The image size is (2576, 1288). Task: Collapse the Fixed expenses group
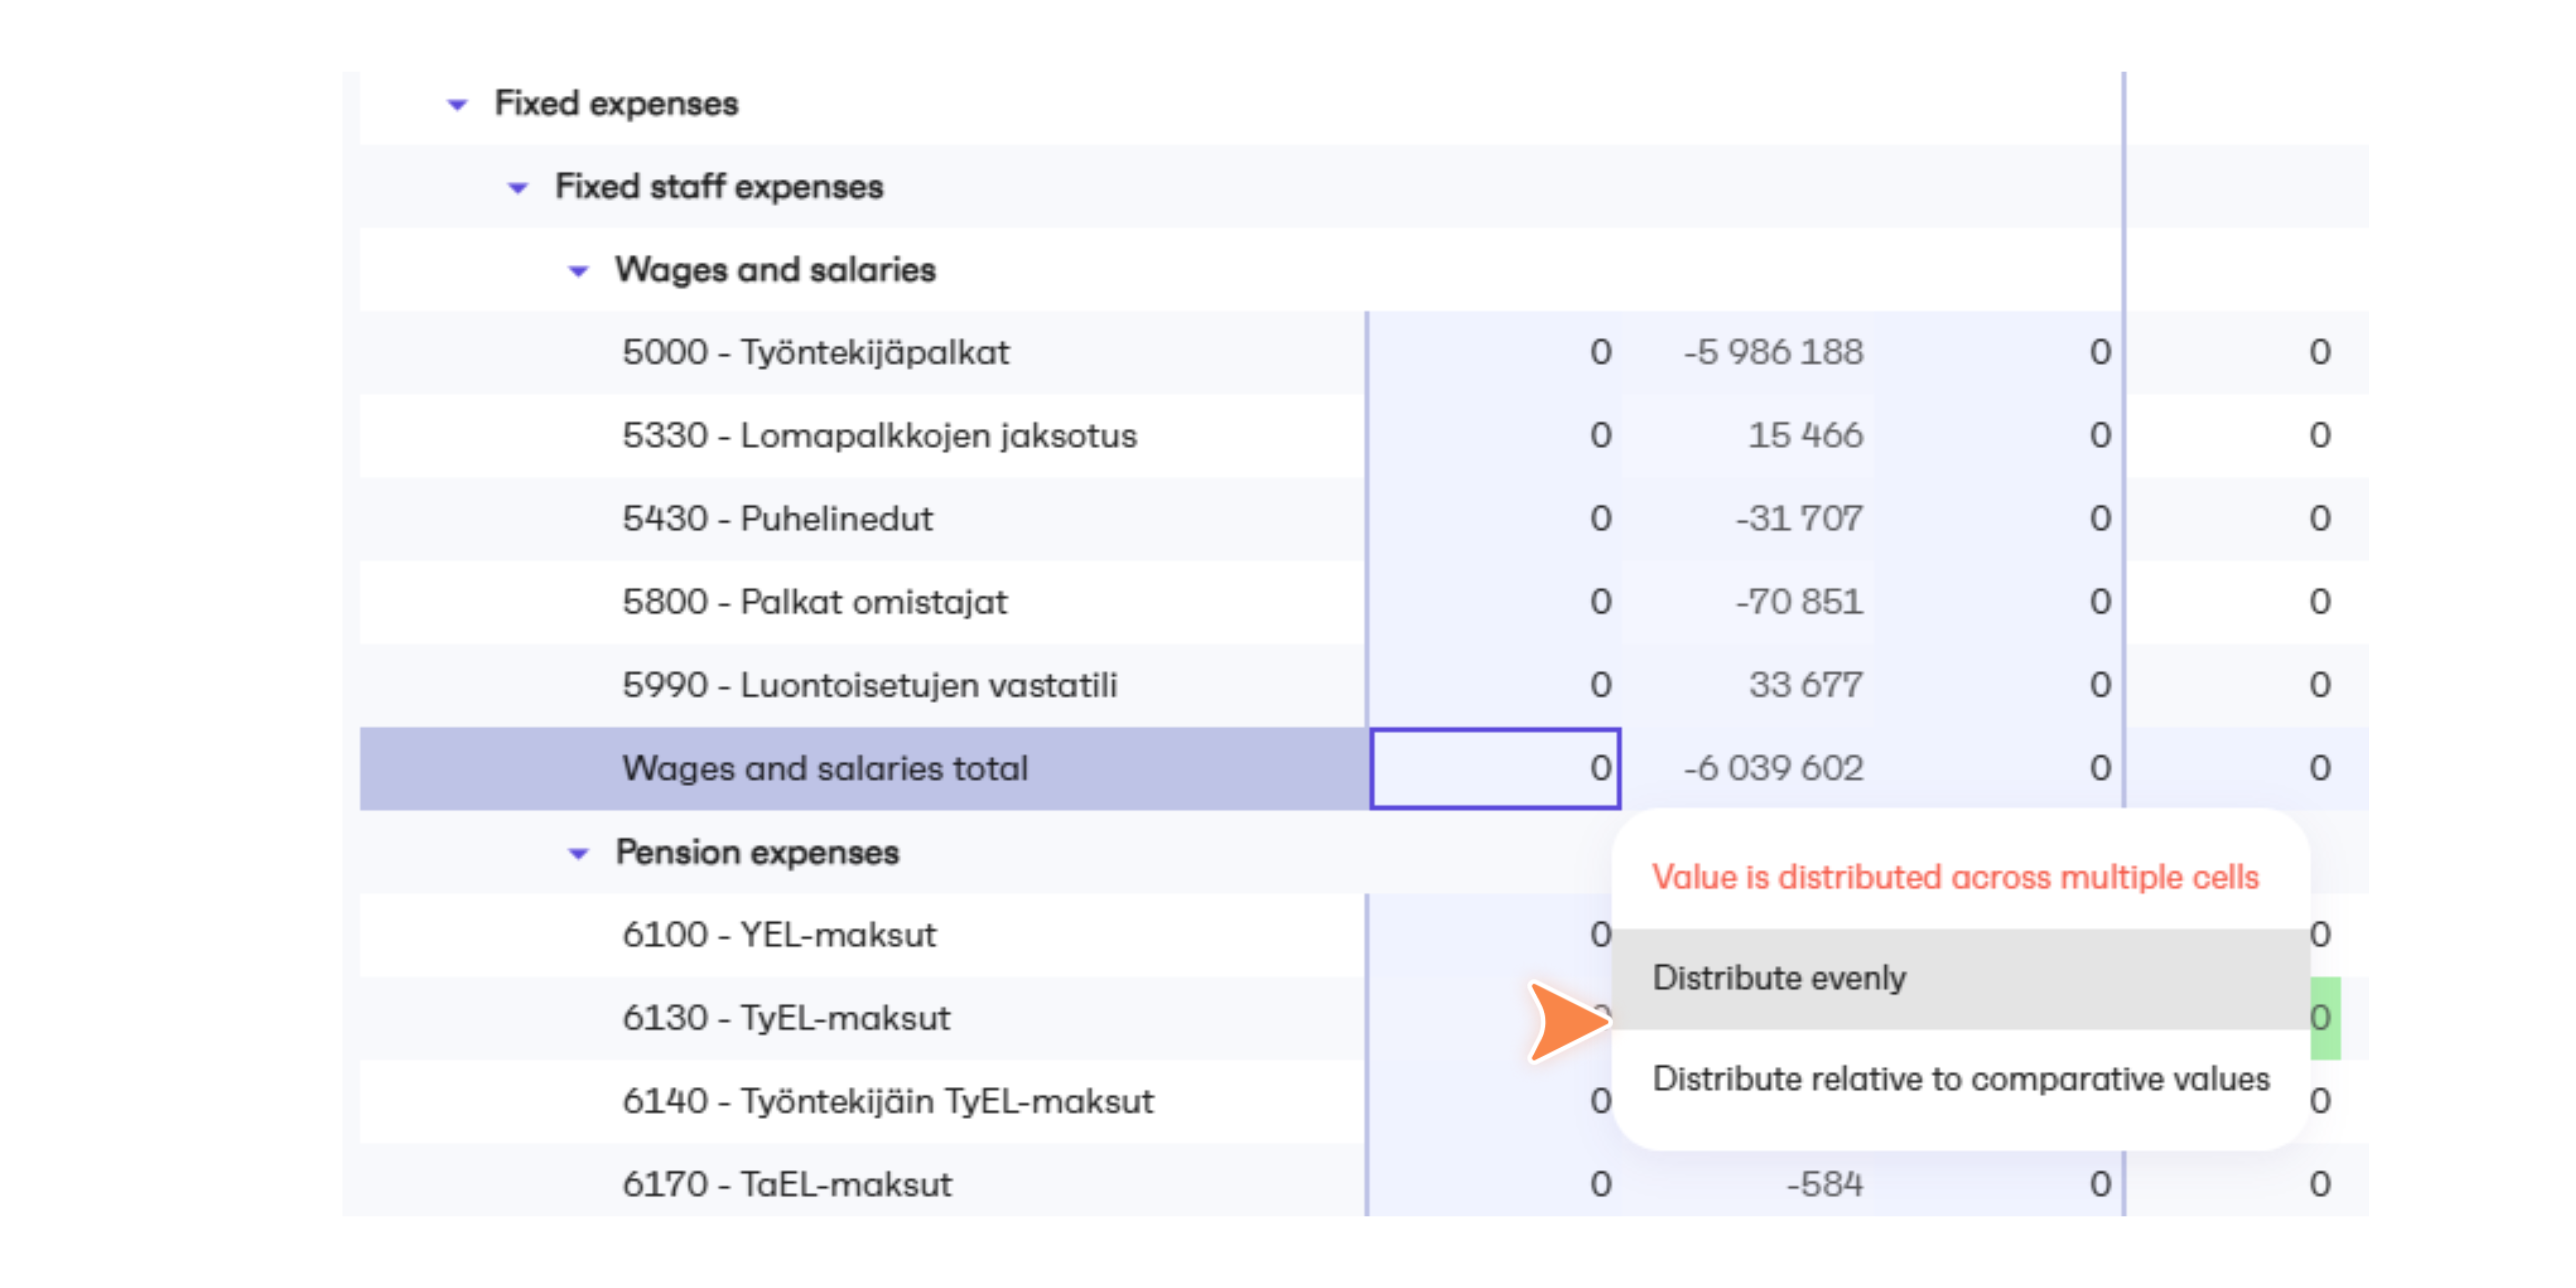click(457, 104)
